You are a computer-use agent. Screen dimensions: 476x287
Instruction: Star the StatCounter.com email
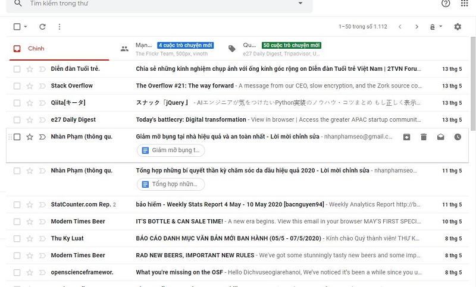coord(29,205)
